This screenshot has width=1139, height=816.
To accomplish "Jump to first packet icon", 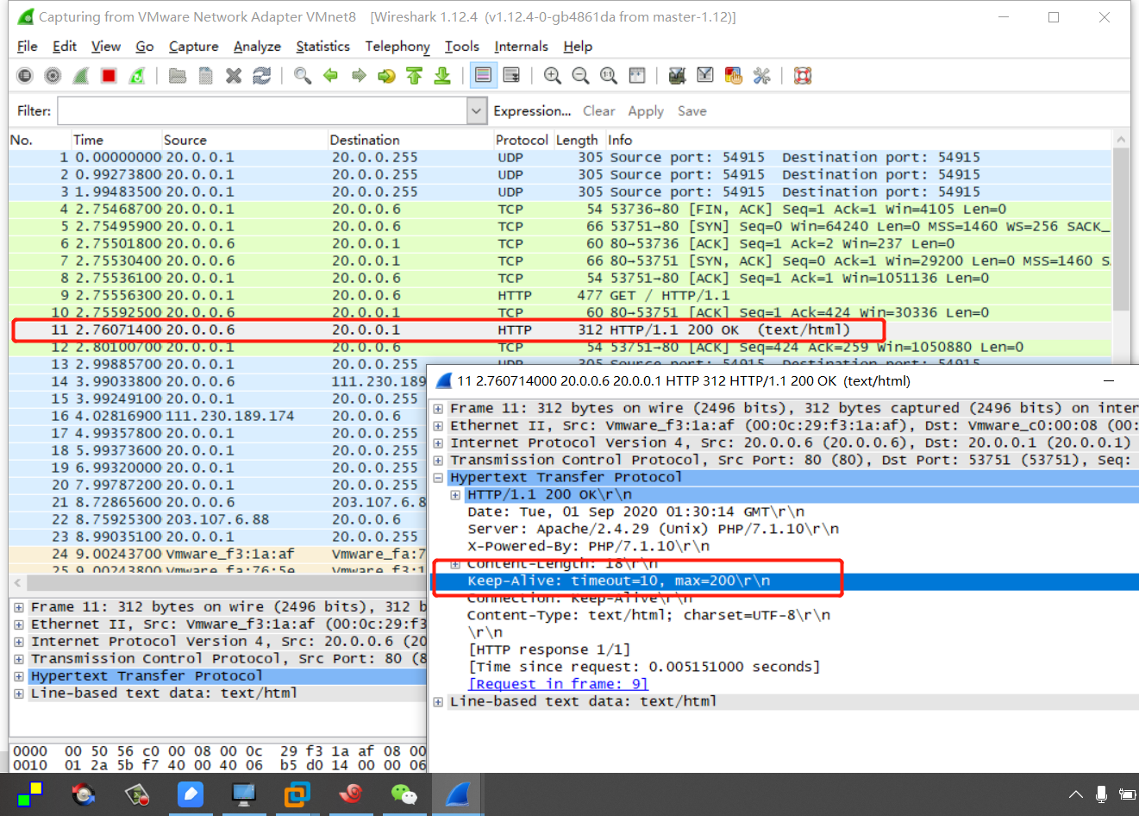I will [415, 76].
